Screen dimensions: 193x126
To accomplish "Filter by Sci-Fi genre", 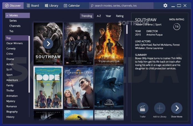I will click(9, 69).
